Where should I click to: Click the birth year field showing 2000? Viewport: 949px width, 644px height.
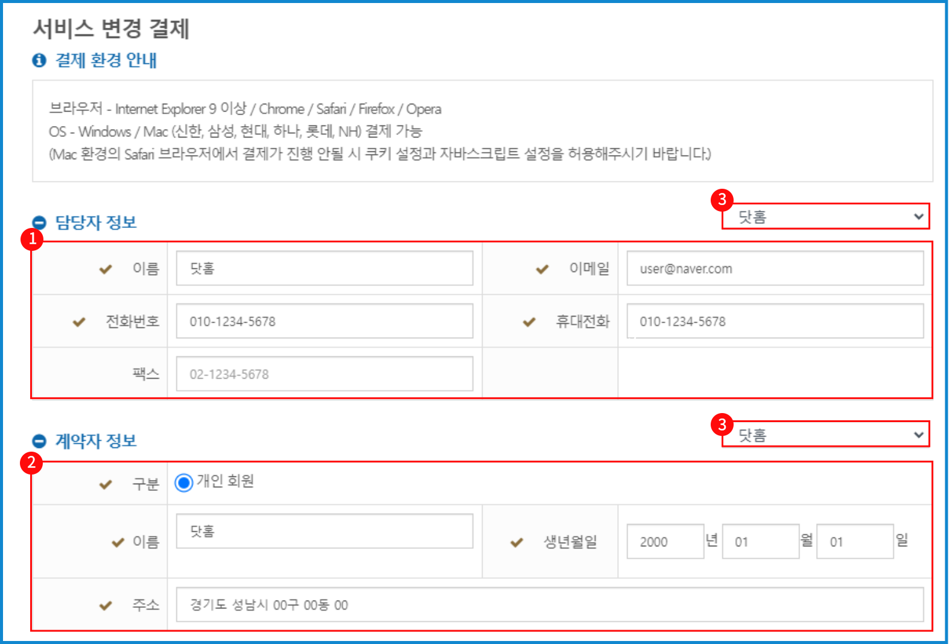[x=665, y=541]
